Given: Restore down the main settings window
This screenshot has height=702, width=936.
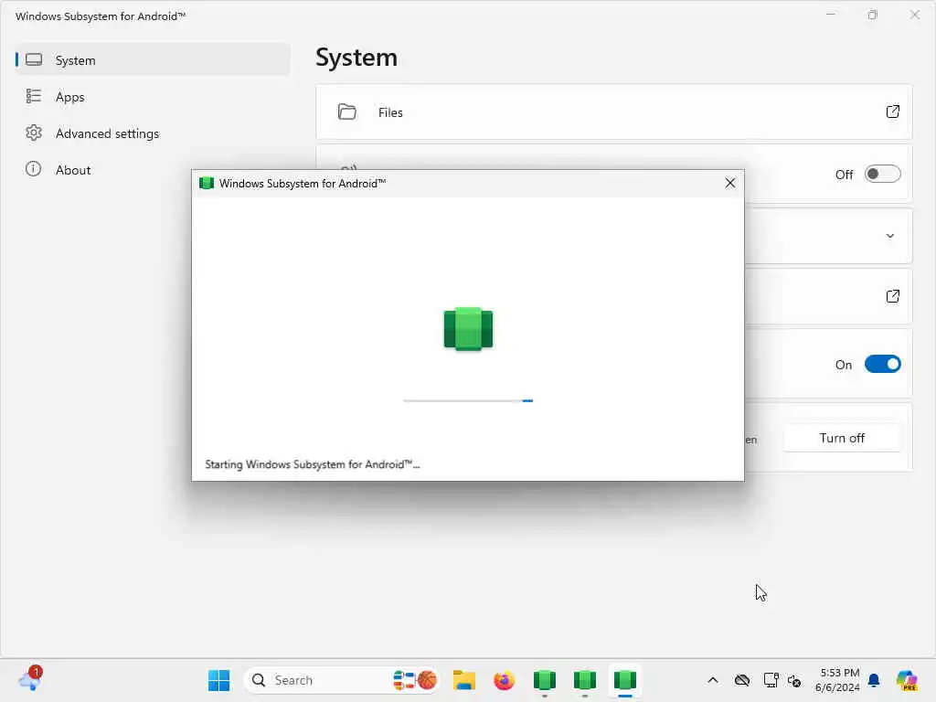Looking at the screenshot, I should (x=873, y=15).
